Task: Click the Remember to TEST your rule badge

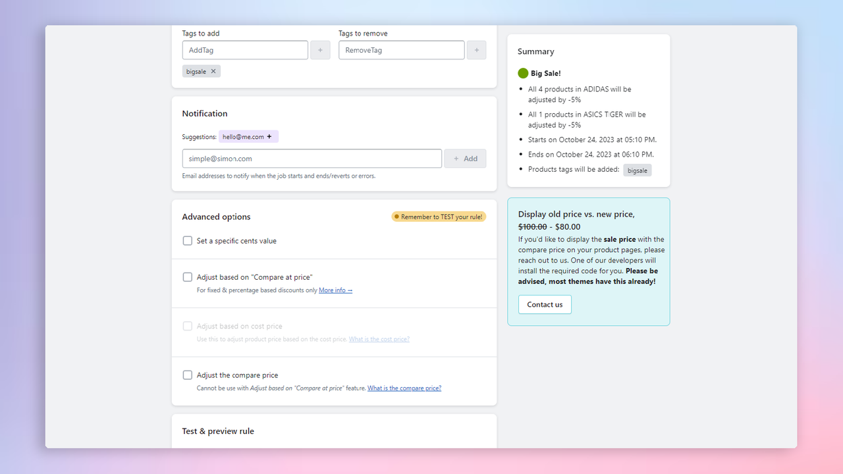Action: [438, 216]
